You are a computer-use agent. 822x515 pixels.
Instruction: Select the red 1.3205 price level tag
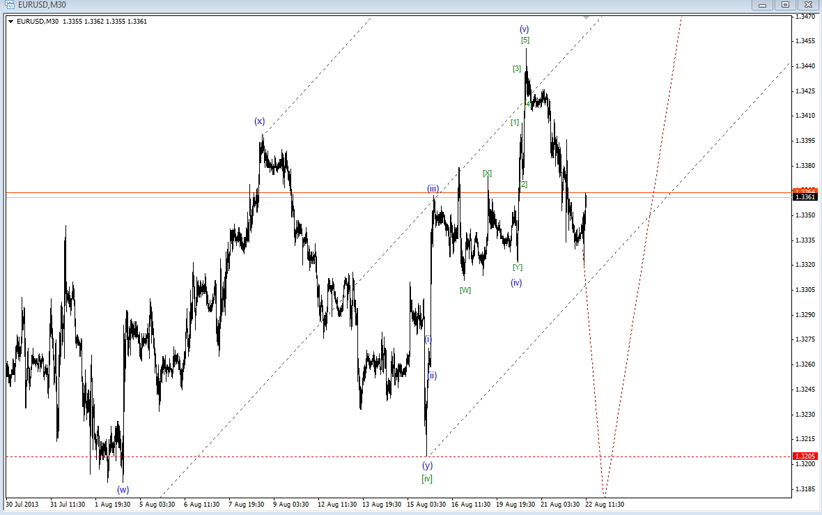point(805,456)
